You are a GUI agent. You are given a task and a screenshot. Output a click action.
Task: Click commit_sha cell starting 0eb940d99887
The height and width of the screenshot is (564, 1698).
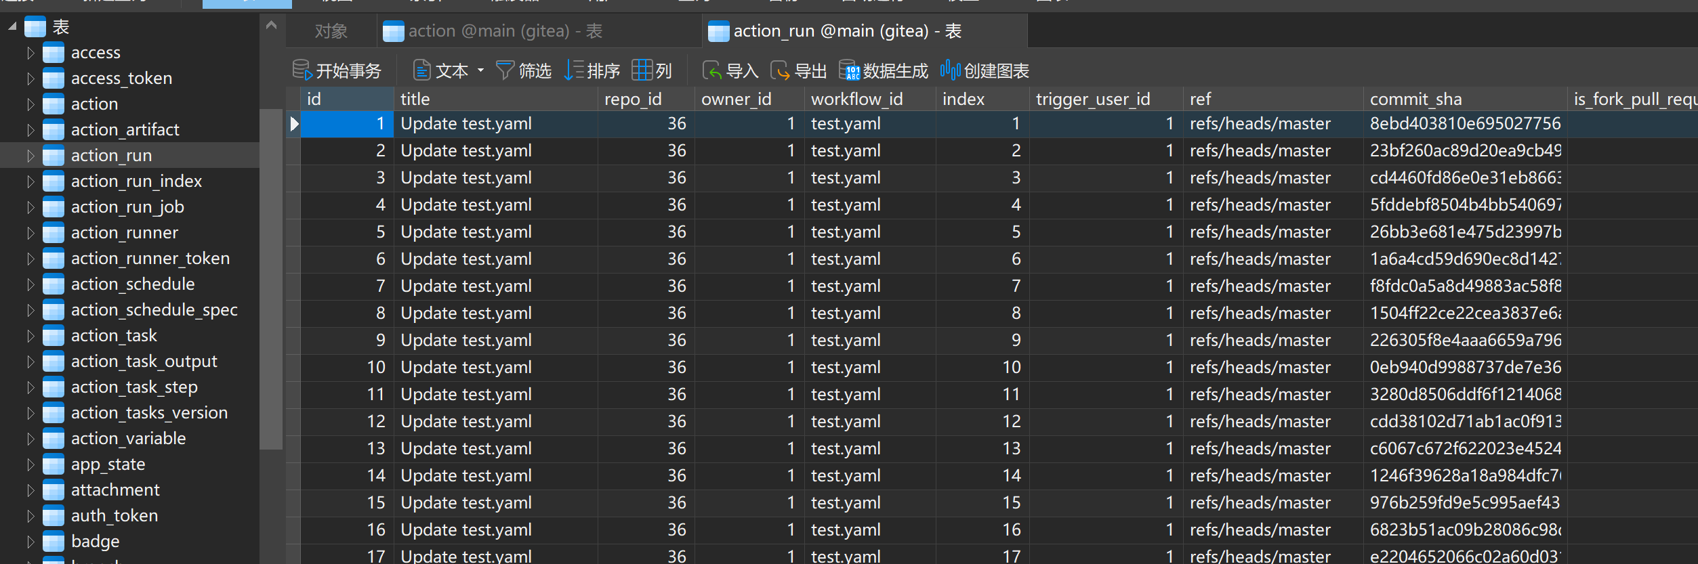click(x=1465, y=368)
